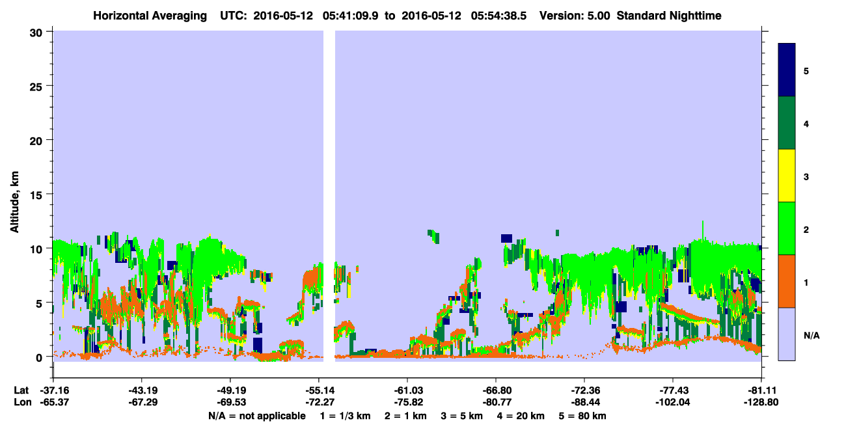Click longitude value -88.44
Screen dimensions: 846x434
click(584, 402)
